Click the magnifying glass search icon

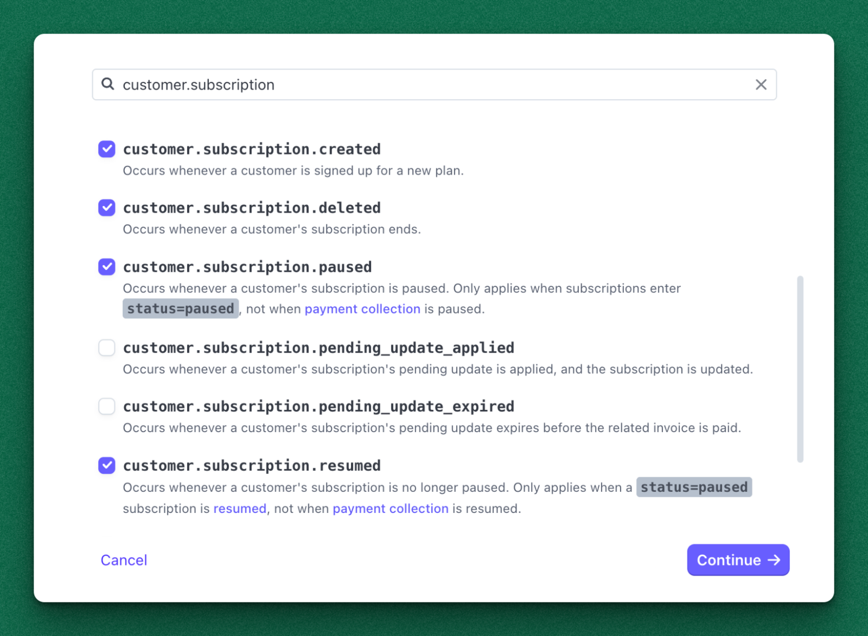[x=108, y=84]
